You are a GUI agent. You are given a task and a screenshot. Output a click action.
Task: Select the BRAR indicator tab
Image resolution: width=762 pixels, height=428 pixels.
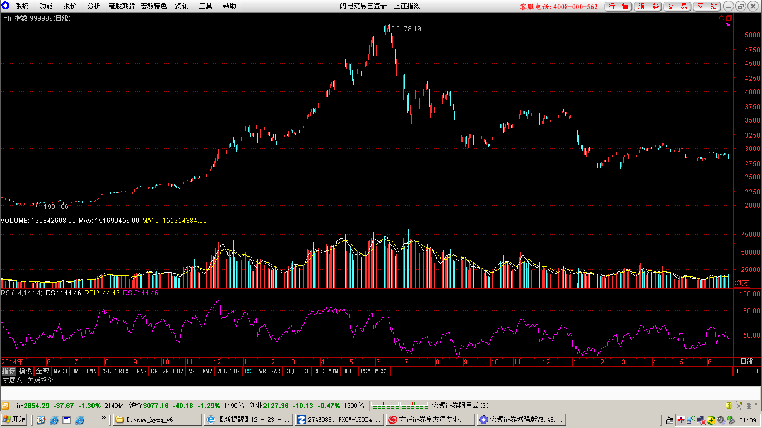coord(140,371)
